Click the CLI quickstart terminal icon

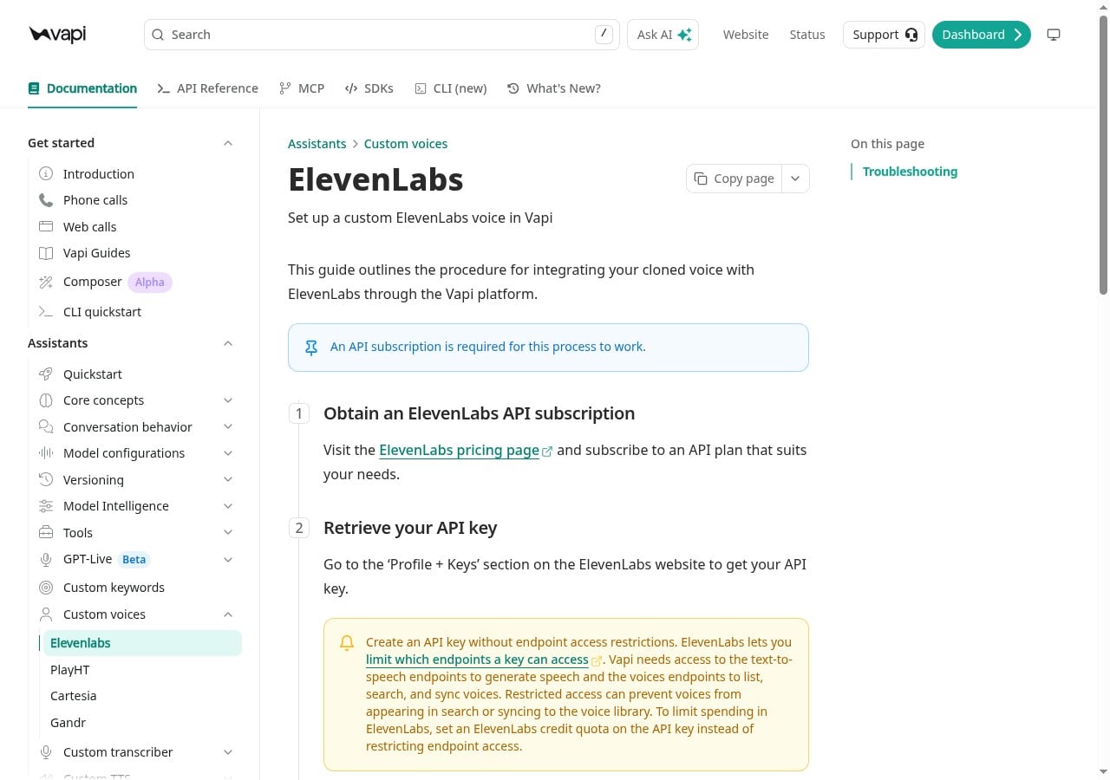(x=46, y=312)
